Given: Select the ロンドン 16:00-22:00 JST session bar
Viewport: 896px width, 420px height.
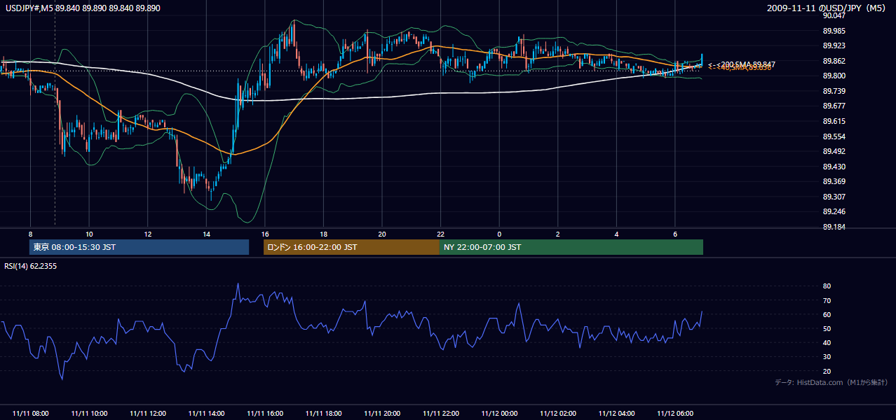Looking at the screenshot, I should [351, 247].
